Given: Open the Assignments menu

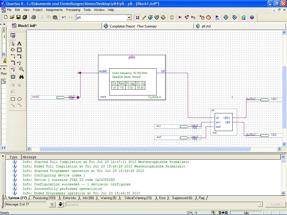Looking at the screenshot, I should click(x=54, y=10).
